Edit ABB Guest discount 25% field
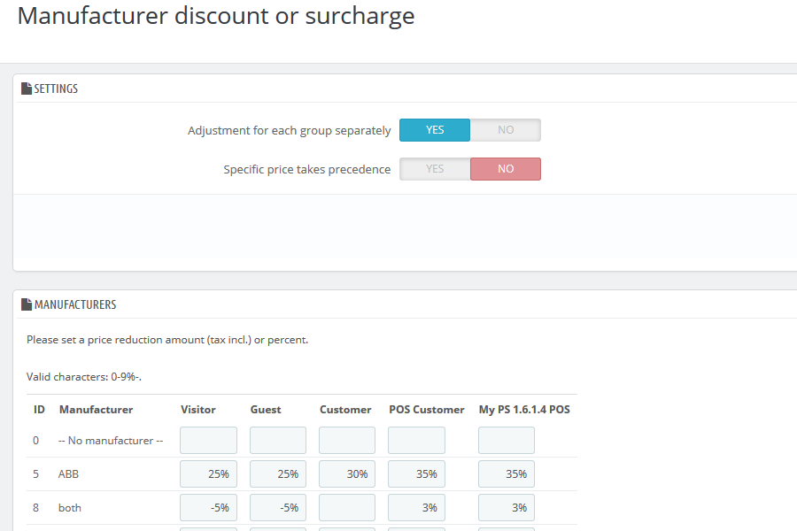 pyautogui.click(x=278, y=474)
